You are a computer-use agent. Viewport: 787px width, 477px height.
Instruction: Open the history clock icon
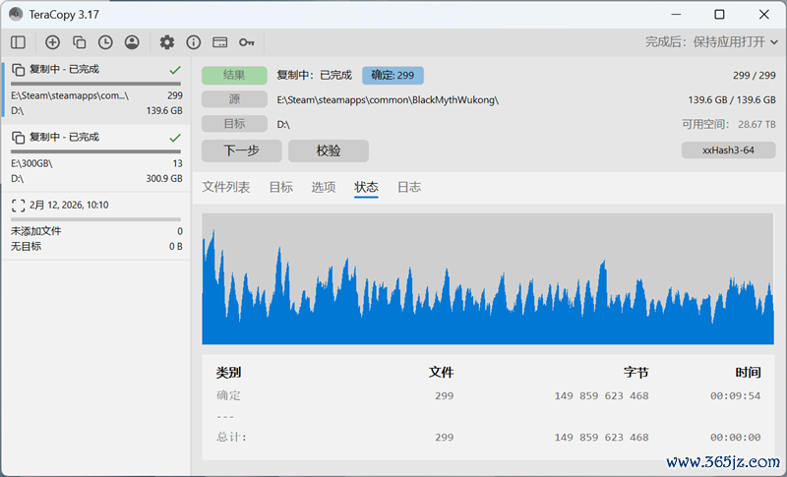[105, 42]
